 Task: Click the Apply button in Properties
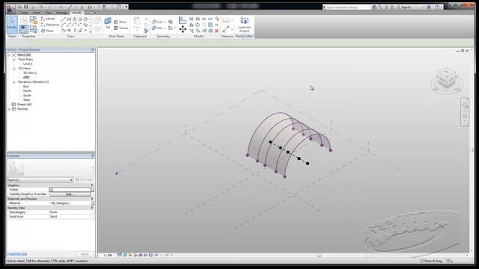click(x=85, y=254)
